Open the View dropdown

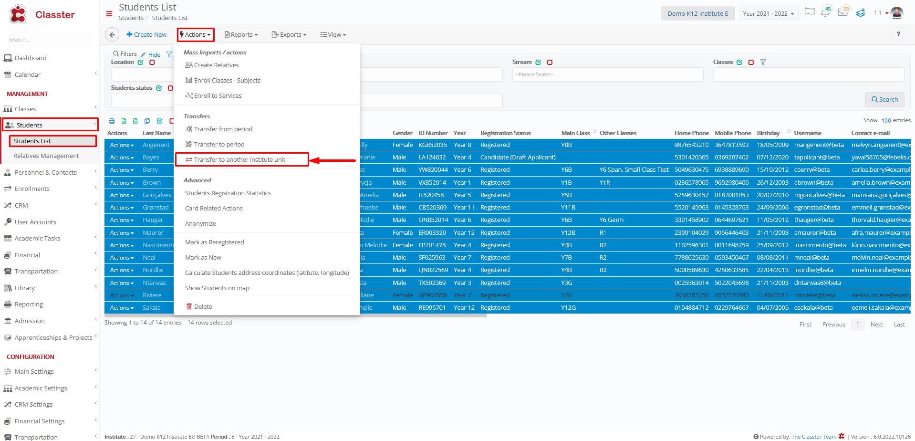coord(333,34)
